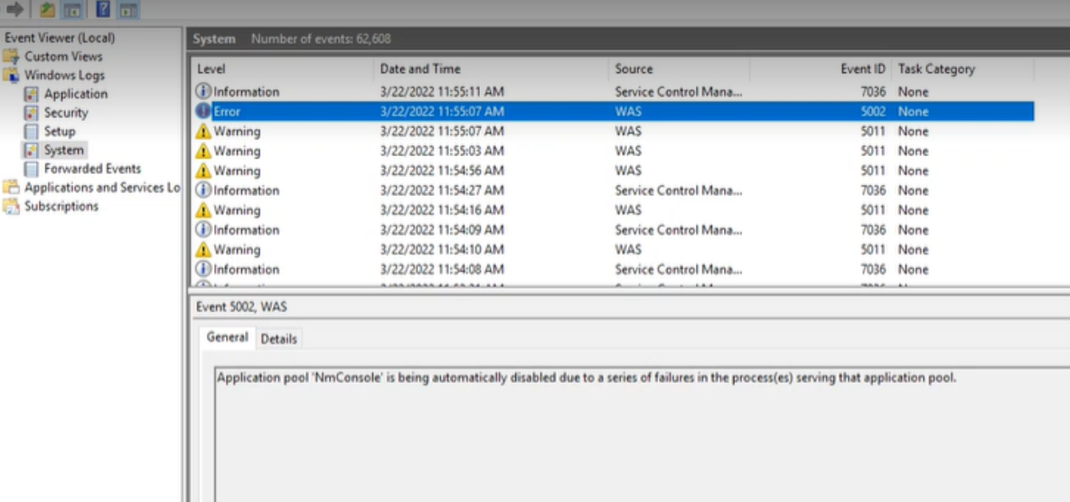Click the source 'WAS' in the Error row
Screen dimensions: 1070x502
coord(628,111)
